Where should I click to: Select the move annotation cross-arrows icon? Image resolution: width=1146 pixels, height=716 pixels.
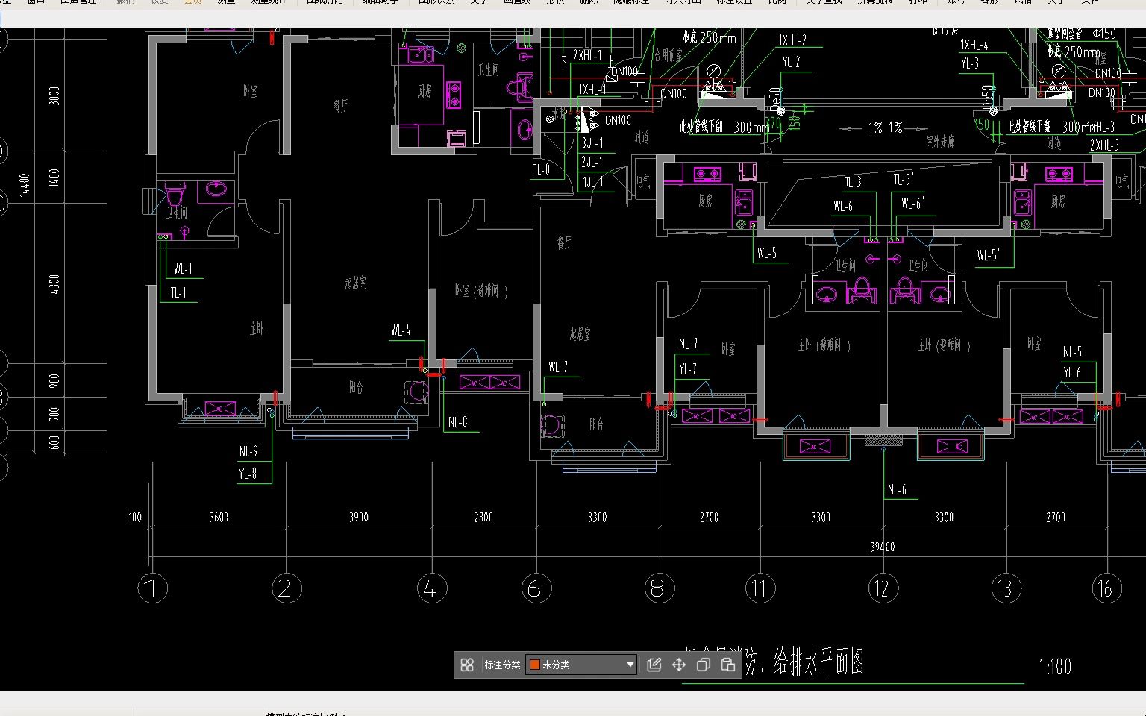tap(678, 665)
